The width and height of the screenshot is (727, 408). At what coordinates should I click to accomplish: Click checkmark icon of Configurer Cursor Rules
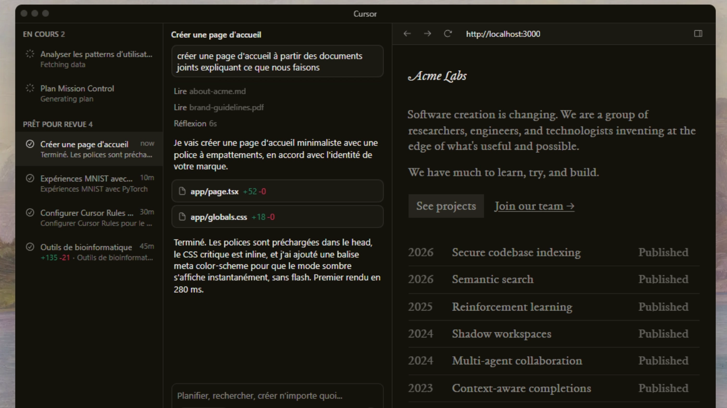pyautogui.click(x=30, y=213)
